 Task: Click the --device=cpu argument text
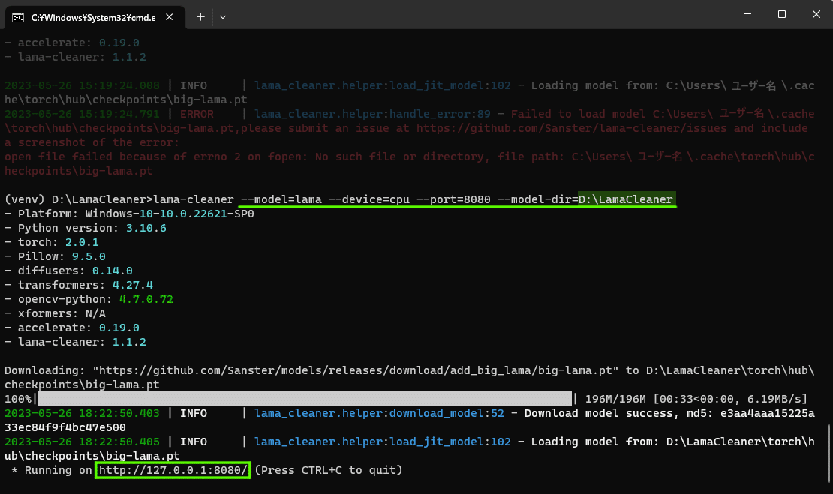click(368, 199)
